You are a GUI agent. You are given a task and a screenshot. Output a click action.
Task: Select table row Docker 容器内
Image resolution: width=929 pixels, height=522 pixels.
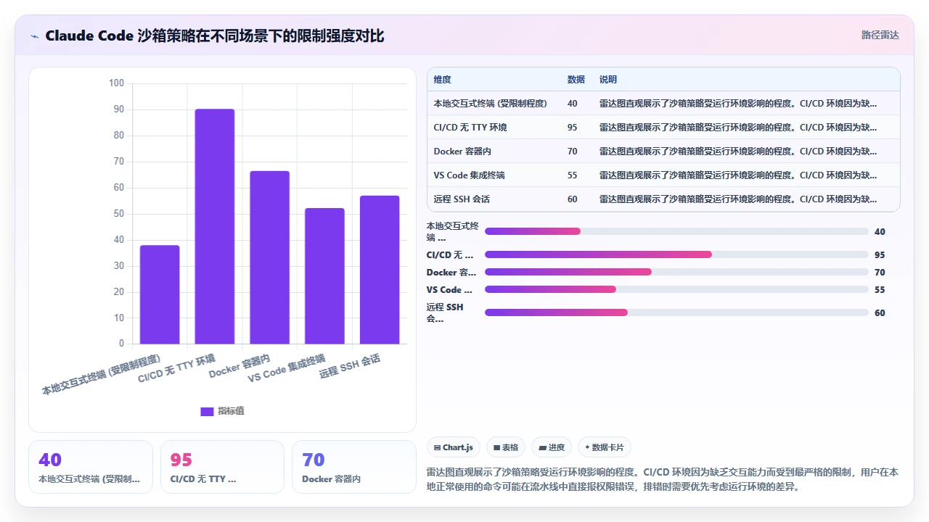(663, 152)
